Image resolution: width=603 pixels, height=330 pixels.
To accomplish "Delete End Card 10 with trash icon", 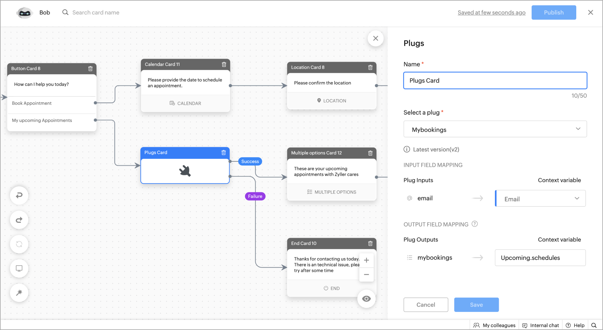I will pyautogui.click(x=370, y=243).
